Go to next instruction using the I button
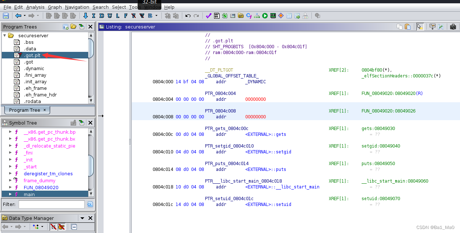Image resolution: width=460 pixels, height=233 pixels. 93,16
